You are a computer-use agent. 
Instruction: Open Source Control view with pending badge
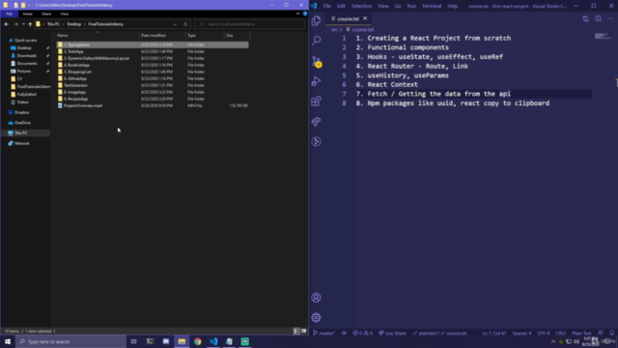coord(317,62)
